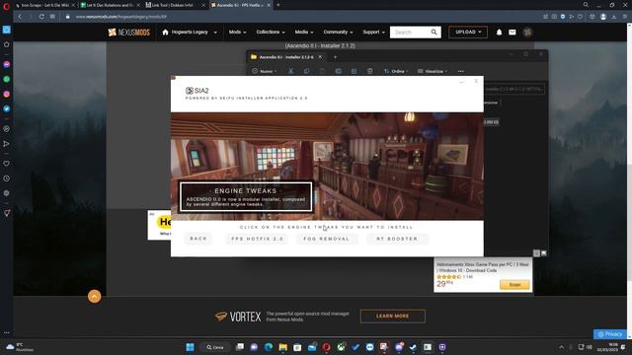632x355 pixels.
Task: Open Microsoft Edge from the taskbar
Action: [x=269, y=347]
